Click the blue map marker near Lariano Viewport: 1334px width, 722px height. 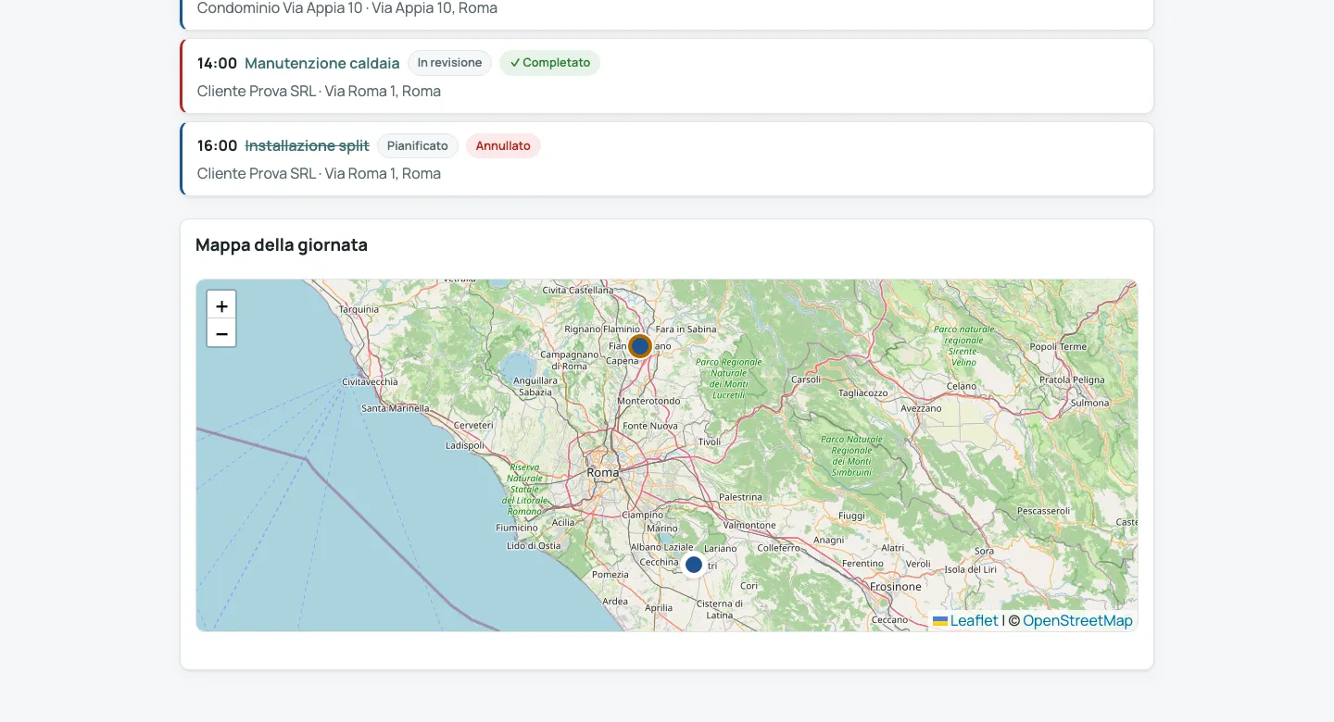(694, 565)
